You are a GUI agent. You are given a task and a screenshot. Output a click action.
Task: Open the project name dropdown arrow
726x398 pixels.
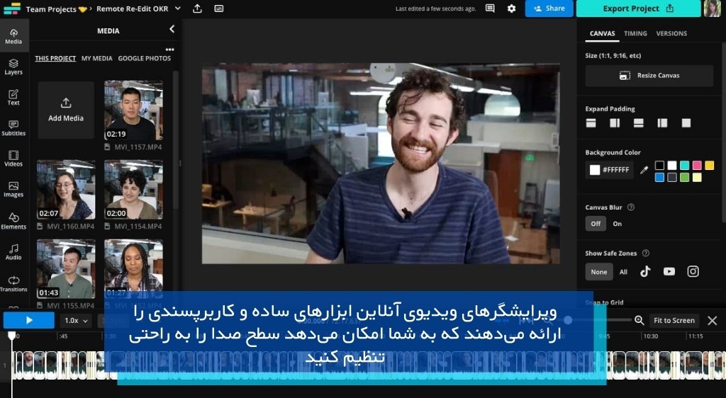[178, 8]
